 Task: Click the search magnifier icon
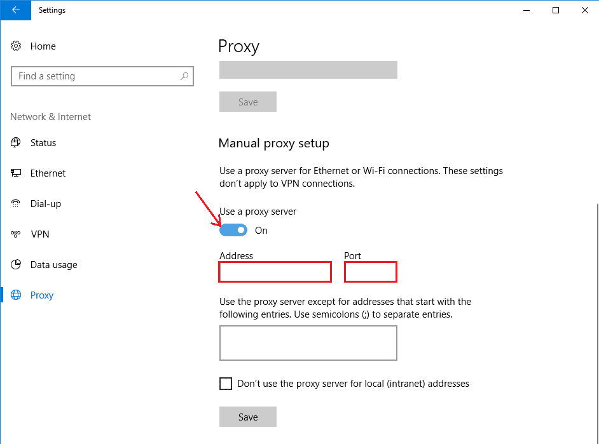(x=184, y=76)
